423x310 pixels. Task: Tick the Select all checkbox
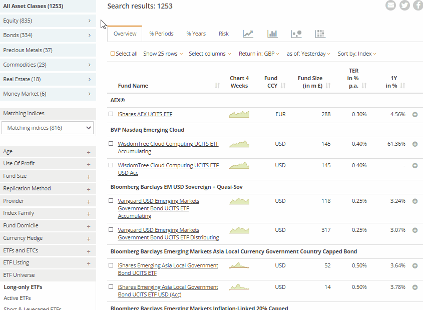[113, 54]
